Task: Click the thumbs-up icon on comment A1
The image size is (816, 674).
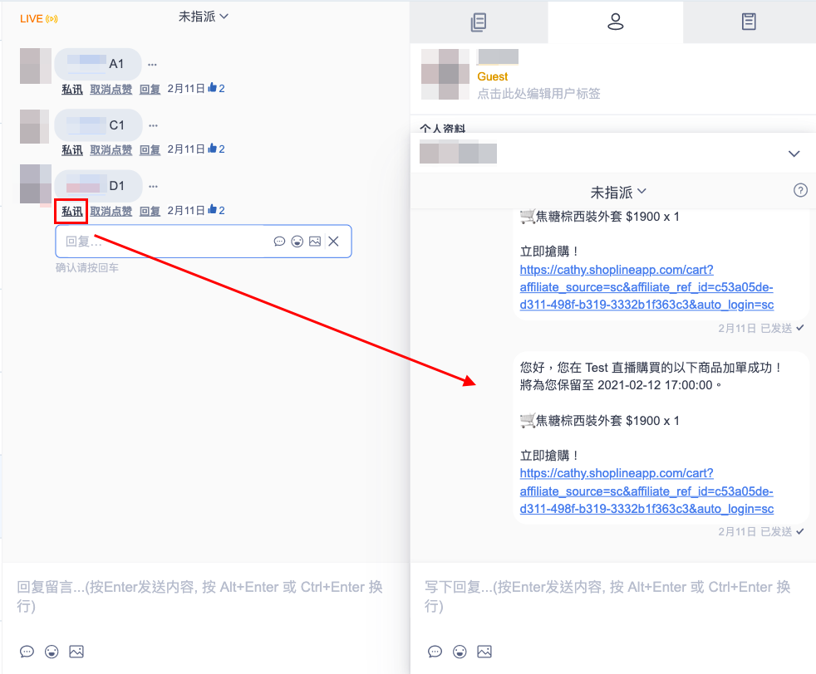Action: [212, 88]
